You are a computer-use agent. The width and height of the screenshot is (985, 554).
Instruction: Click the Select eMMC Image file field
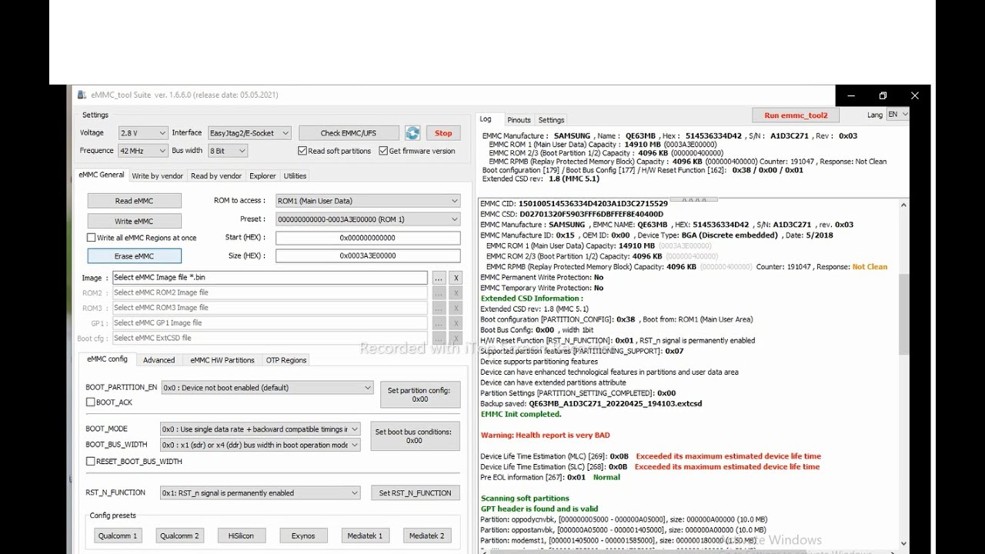(270, 278)
